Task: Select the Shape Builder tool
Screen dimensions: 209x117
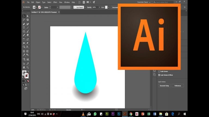Action: (x=24, y=47)
